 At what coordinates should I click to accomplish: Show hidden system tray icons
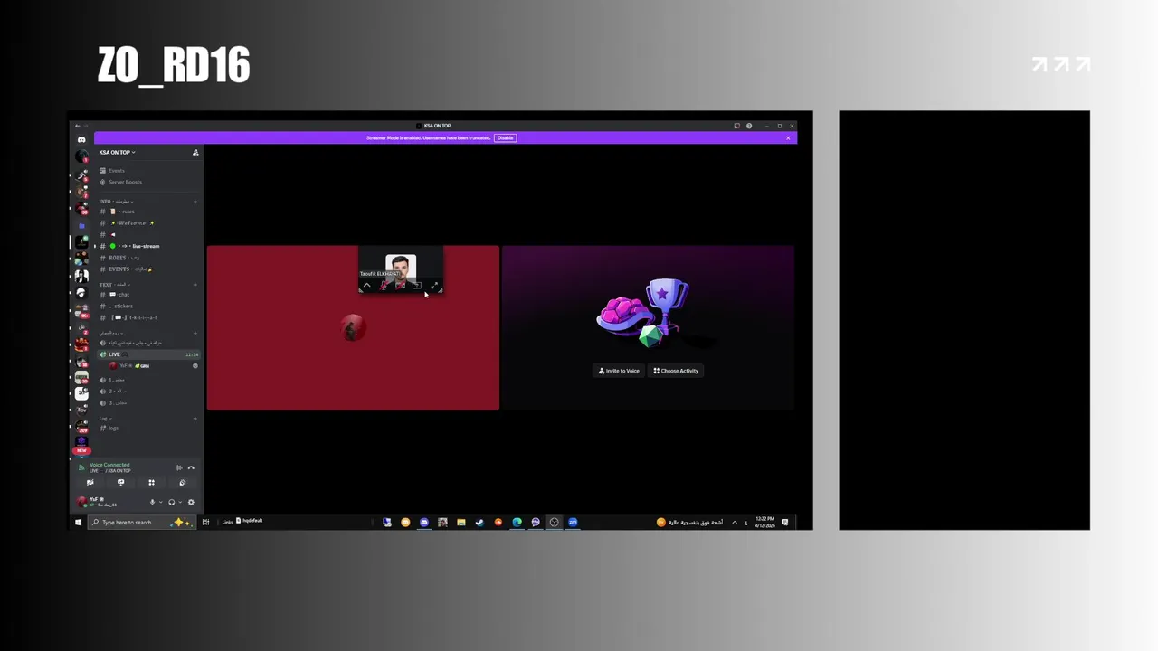pyautogui.click(x=735, y=523)
